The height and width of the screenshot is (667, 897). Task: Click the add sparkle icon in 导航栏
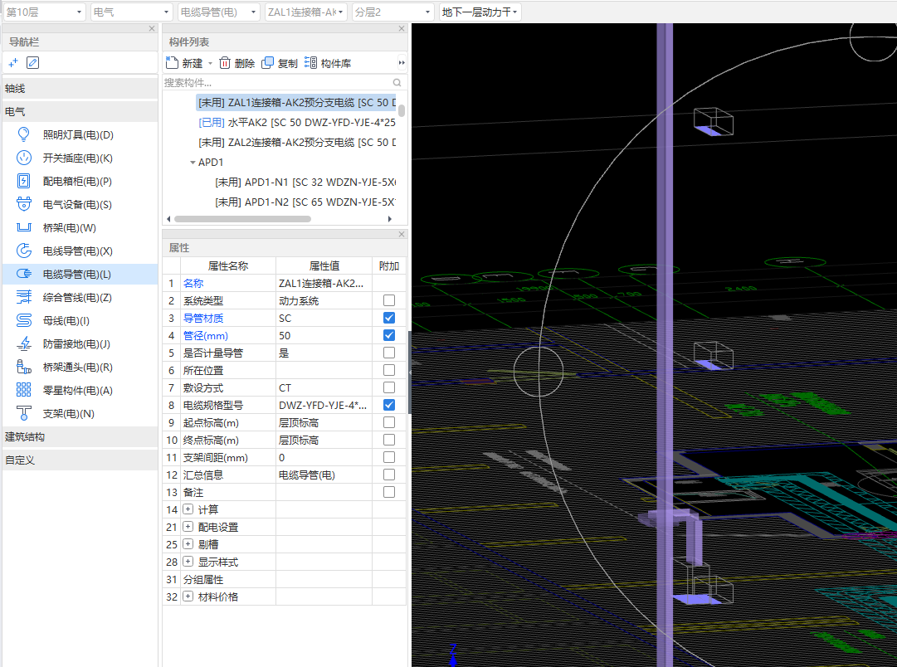[14, 62]
